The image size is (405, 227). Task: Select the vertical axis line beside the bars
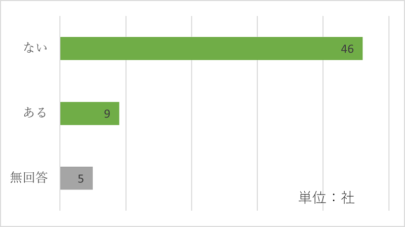pos(60,113)
